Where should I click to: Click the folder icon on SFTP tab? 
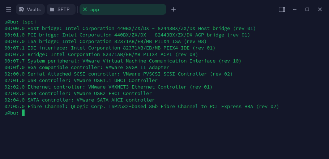click(52, 9)
